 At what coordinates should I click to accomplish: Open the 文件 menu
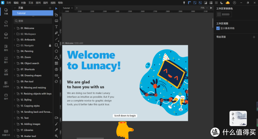click(x=9, y=3)
